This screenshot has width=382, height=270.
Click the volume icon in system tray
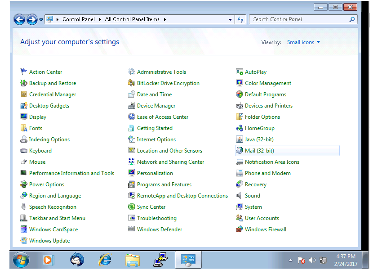(x=312, y=260)
